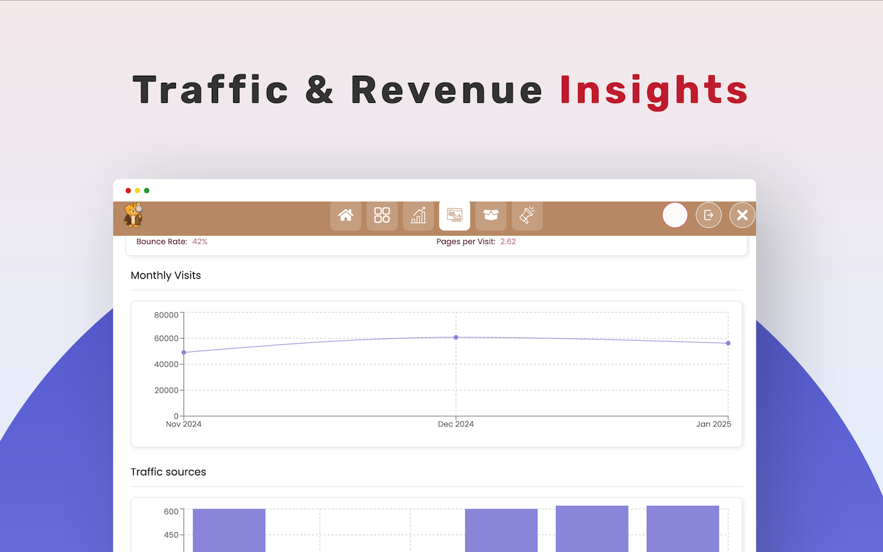Click the 450 axis label
Screen dimensions: 883x552
tap(171, 535)
